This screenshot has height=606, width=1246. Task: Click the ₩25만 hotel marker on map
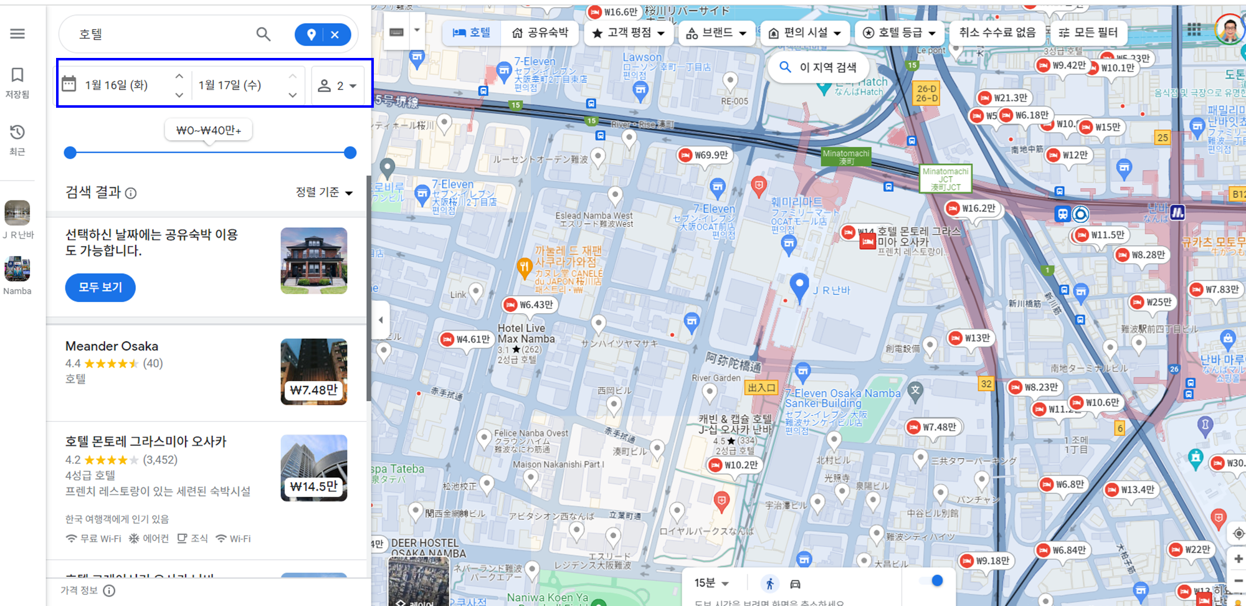point(1152,302)
